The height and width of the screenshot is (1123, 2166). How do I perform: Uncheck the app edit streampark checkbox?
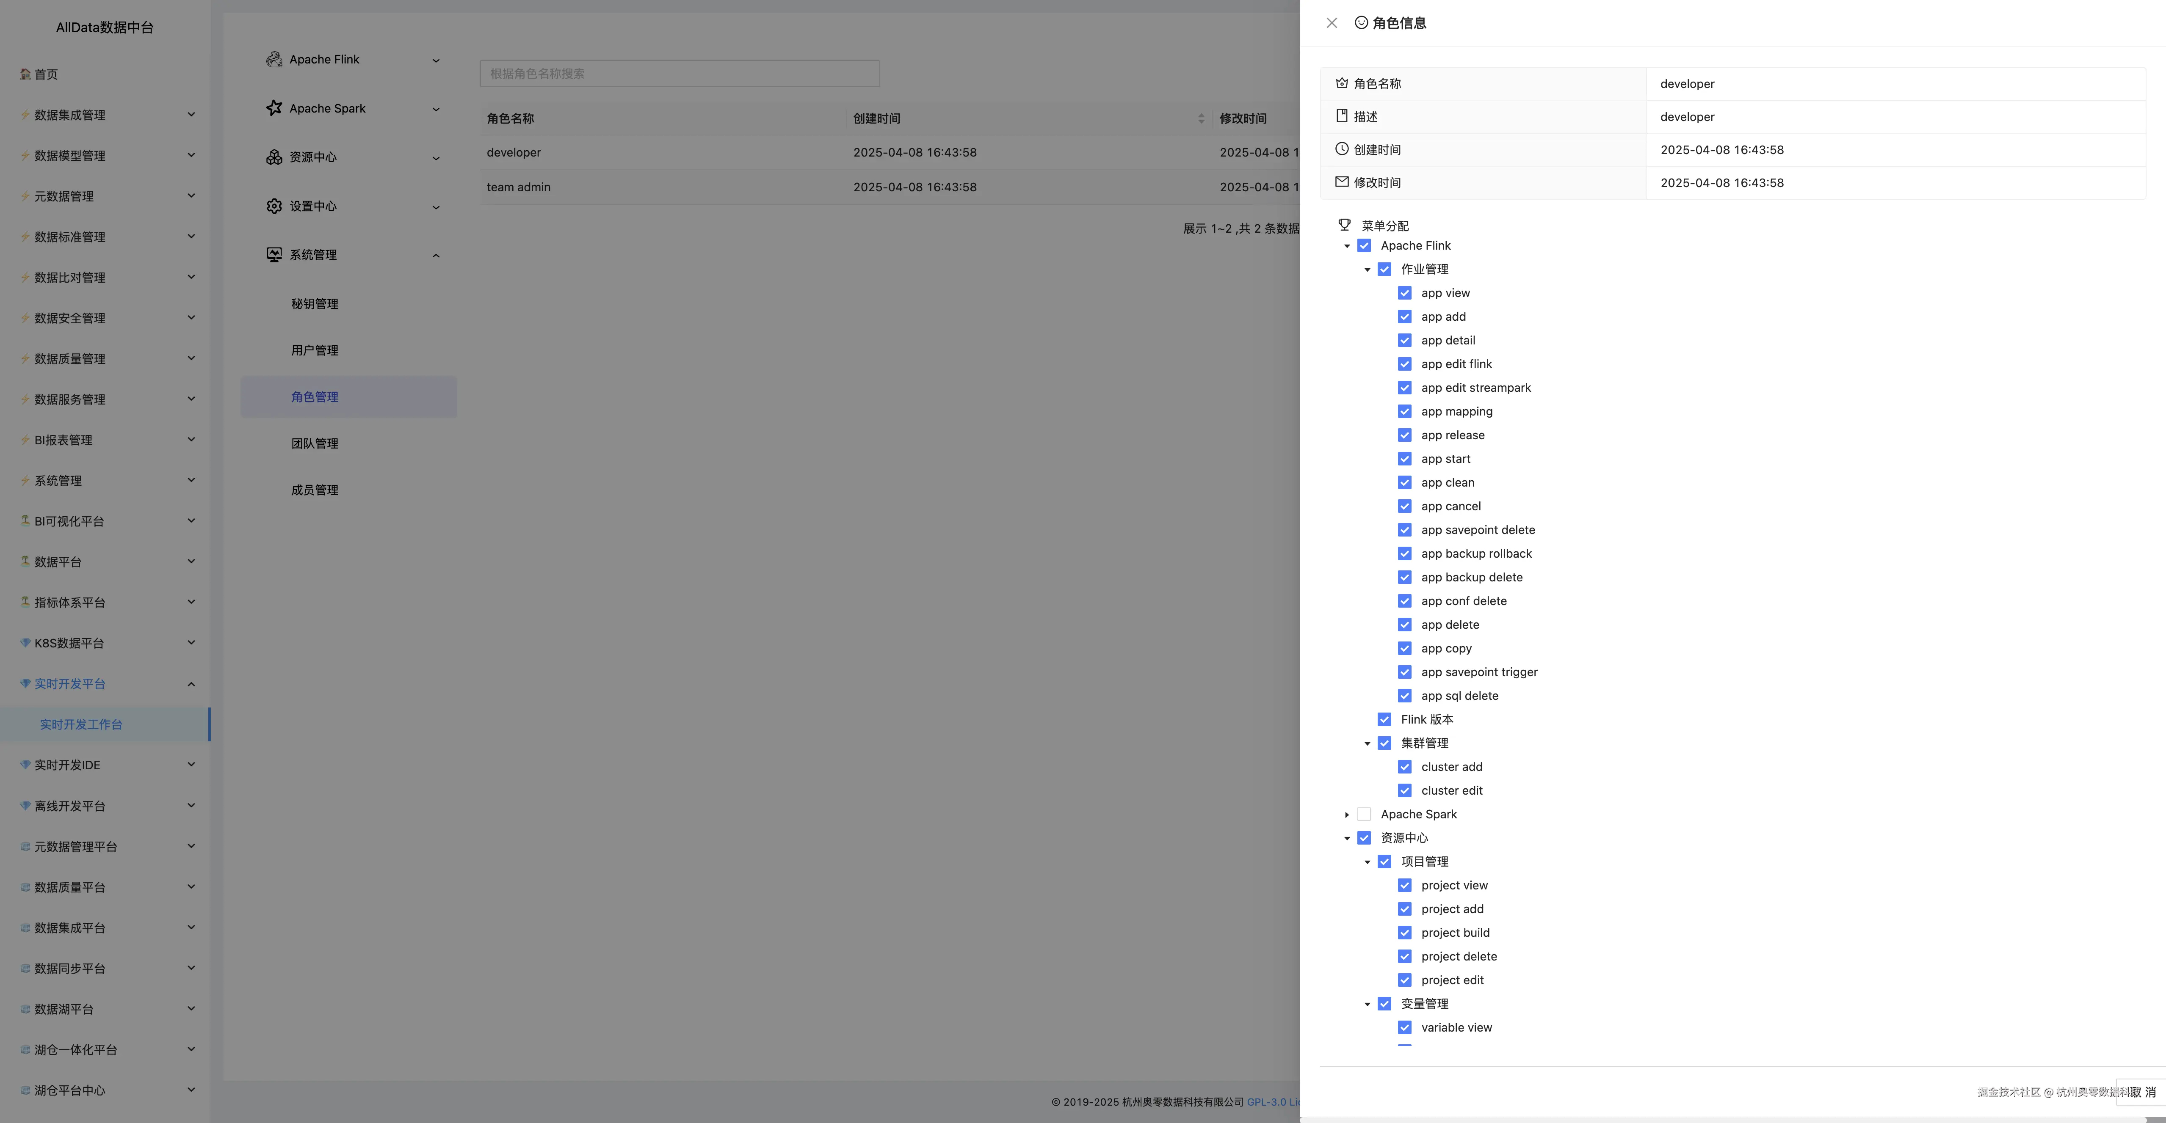pos(1404,388)
